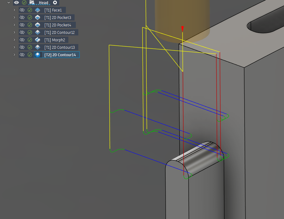
Task: Click the valid checkmark next to 2D Pocket3
Action: point(30,17)
